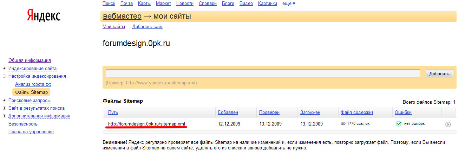
Task: Expand the Поисковые запросы tree node
Action: pos(4,100)
